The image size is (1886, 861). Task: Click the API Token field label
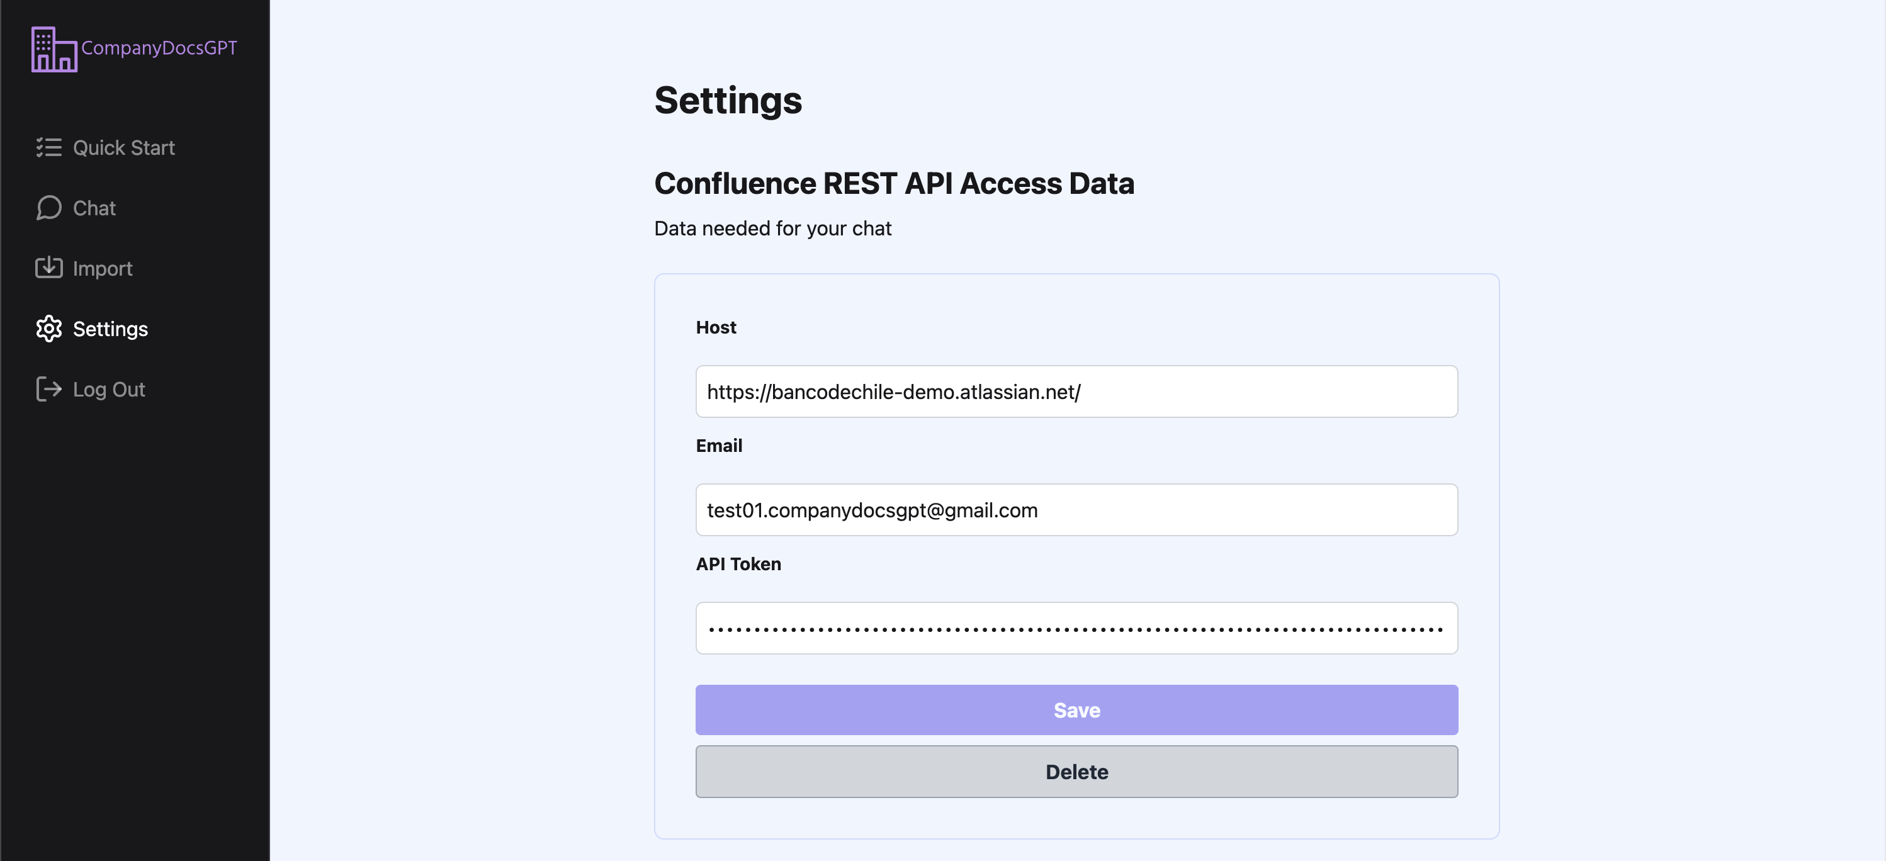coord(738,564)
